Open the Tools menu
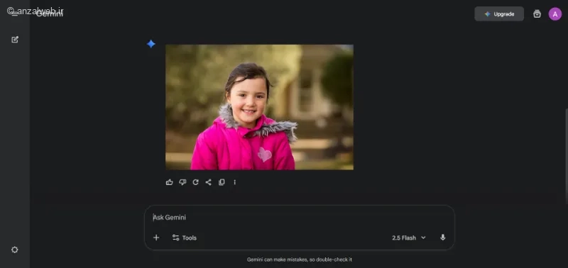The height and width of the screenshot is (268, 568). [185, 238]
